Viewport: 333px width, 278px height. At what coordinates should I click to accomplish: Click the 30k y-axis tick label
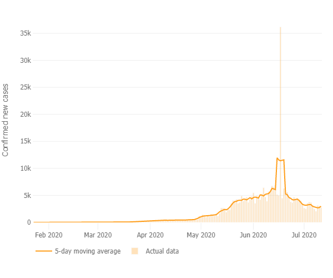pos(24,61)
